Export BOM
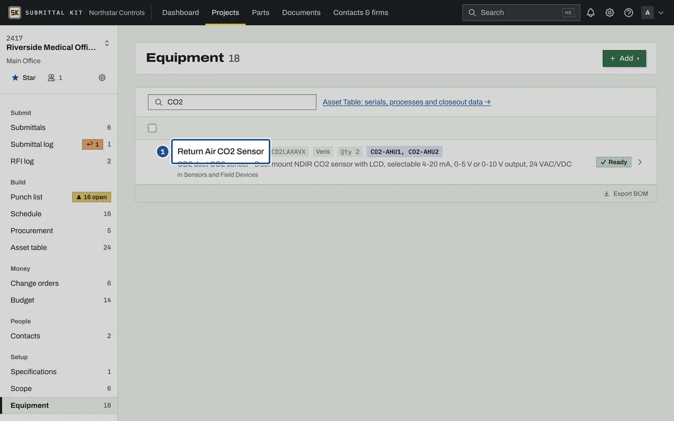Viewport: 674px width, 421px height. coord(626,194)
